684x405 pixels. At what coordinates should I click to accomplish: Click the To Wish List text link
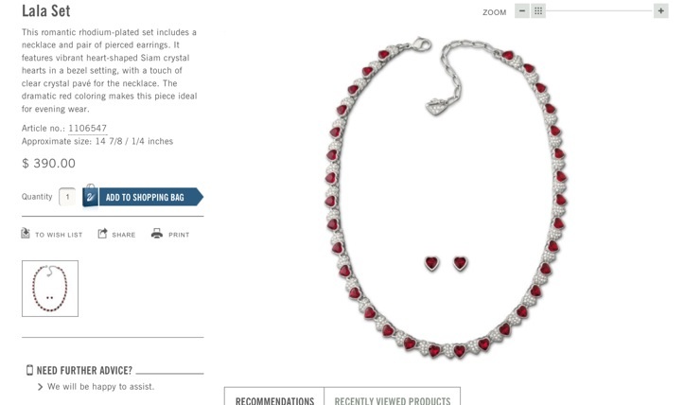[x=59, y=235]
